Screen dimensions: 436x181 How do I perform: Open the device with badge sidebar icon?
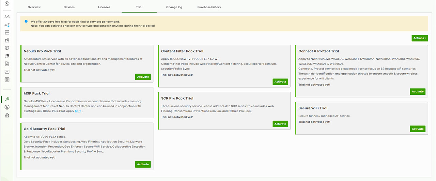[x=7, y=40]
